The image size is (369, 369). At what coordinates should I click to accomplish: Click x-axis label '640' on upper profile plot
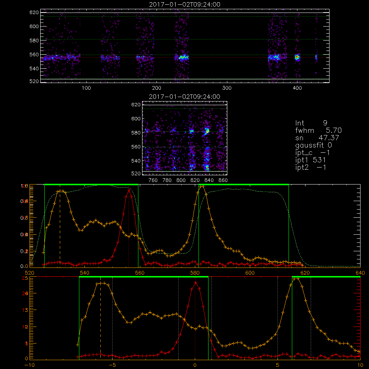(360, 273)
